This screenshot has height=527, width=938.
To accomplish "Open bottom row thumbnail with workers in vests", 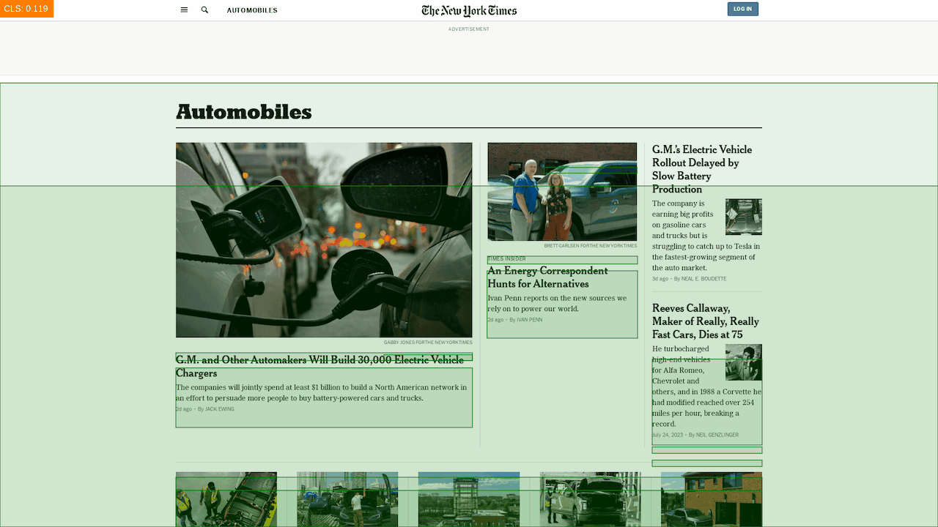I will pyautogui.click(x=226, y=499).
